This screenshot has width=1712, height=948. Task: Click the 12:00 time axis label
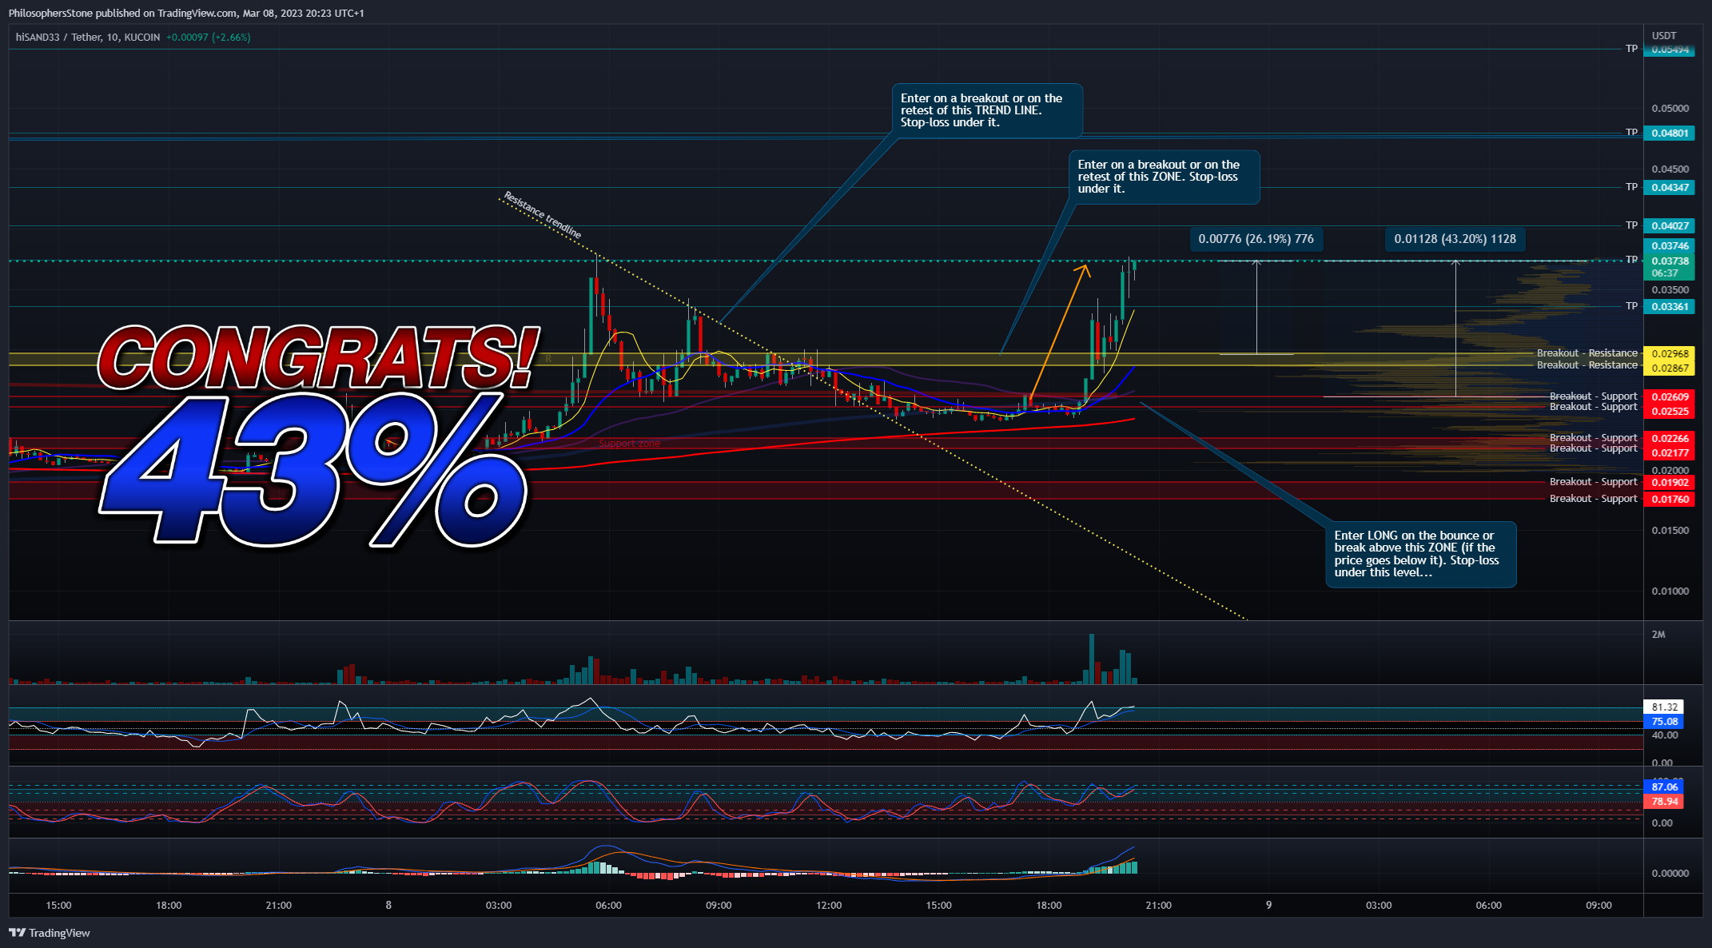[829, 906]
